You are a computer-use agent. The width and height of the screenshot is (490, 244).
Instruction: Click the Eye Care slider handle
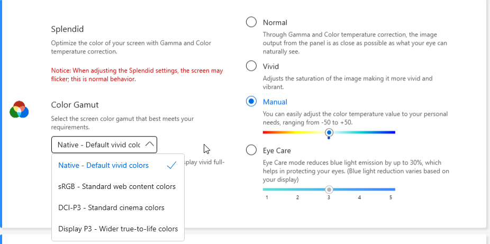329,189
